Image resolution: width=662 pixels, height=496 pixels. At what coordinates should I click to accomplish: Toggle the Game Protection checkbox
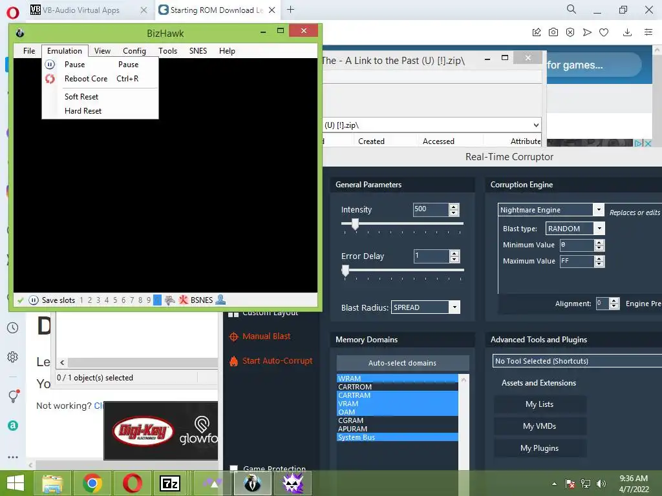(x=233, y=469)
